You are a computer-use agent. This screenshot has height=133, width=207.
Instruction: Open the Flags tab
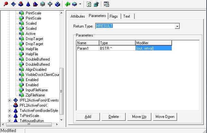coord(113,16)
